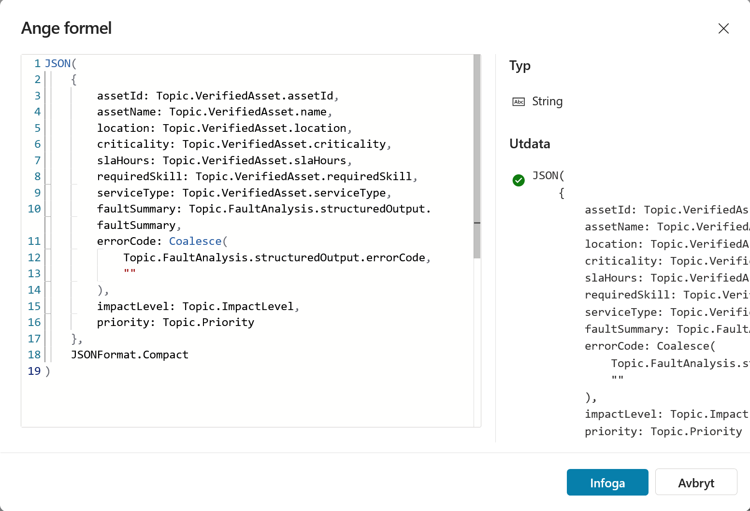The height and width of the screenshot is (511, 750).
Task: Click the Avbryt button
Action: tap(696, 483)
